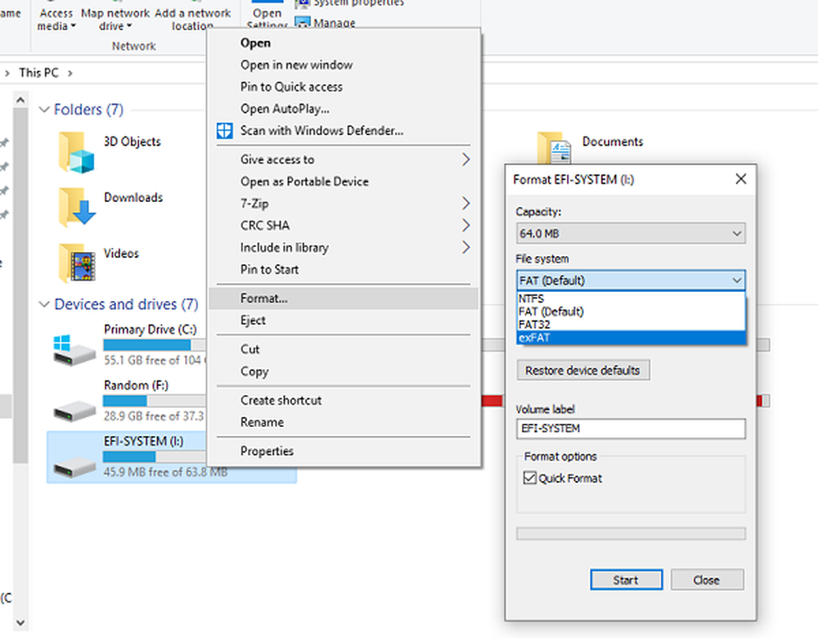Open the Downloads folder icon
The height and width of the screenshot is (638, 818).
[76, 208]
